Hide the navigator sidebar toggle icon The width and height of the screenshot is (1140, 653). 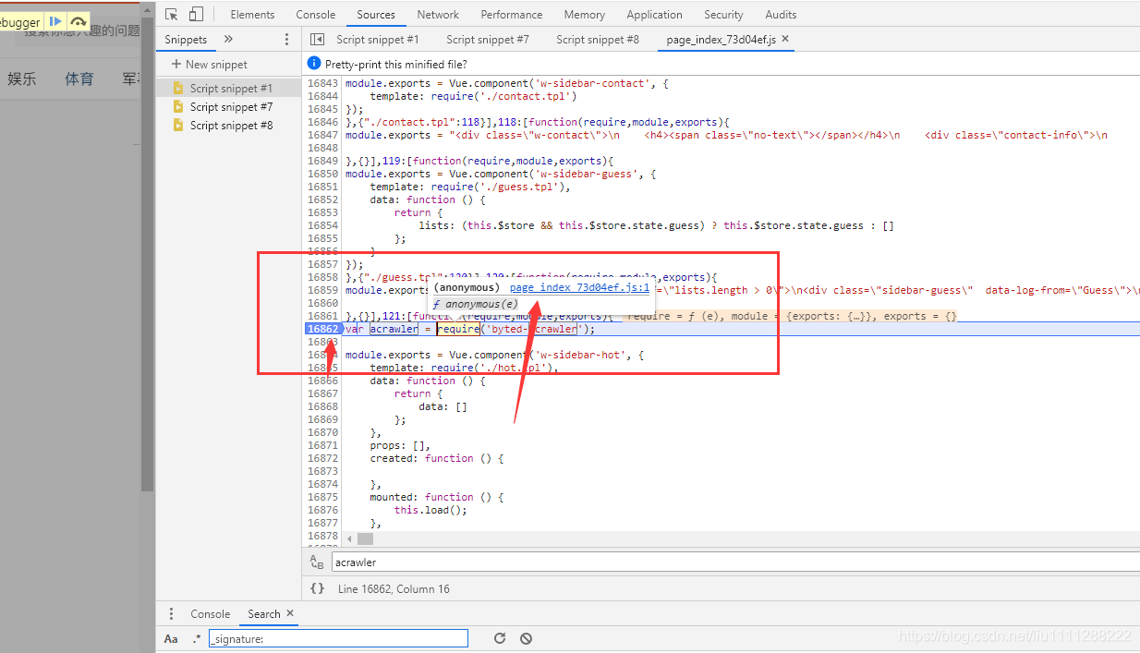point(318,40)
